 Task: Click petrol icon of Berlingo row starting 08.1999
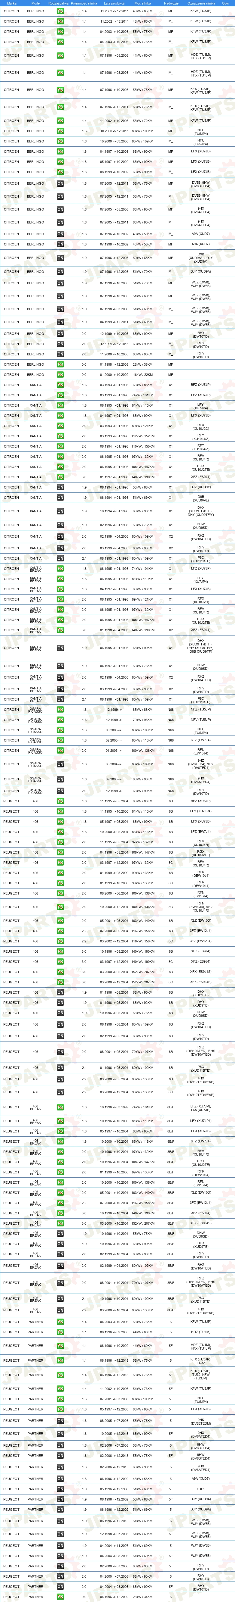(60, 172)
